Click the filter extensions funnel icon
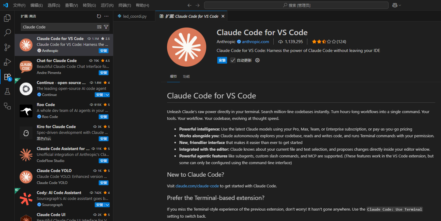This screenshot has width=441, height=221. 106,27
